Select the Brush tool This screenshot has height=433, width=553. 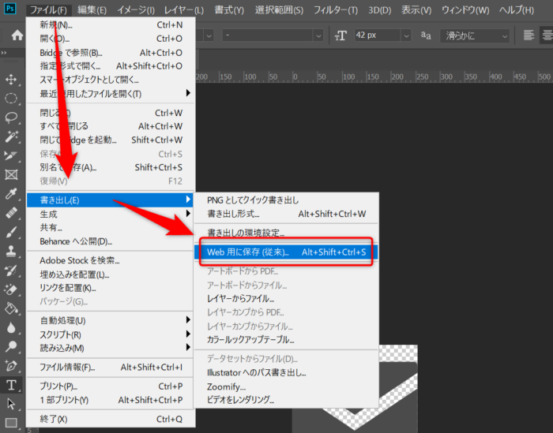pyautogui.click(x=12, y=233)
